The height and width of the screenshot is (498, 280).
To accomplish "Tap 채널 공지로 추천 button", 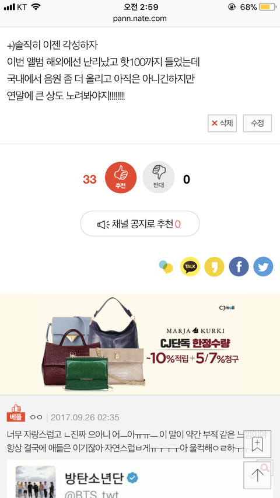I will 139,224.
